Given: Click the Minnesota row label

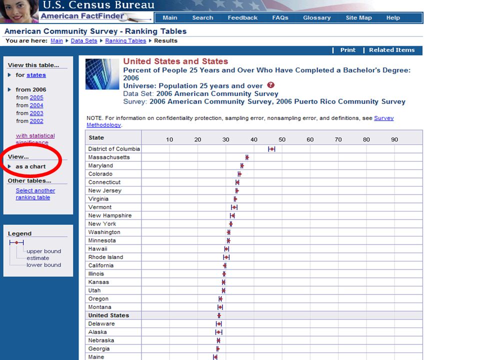Looking at the screenshot, I should tap(102, 240).
